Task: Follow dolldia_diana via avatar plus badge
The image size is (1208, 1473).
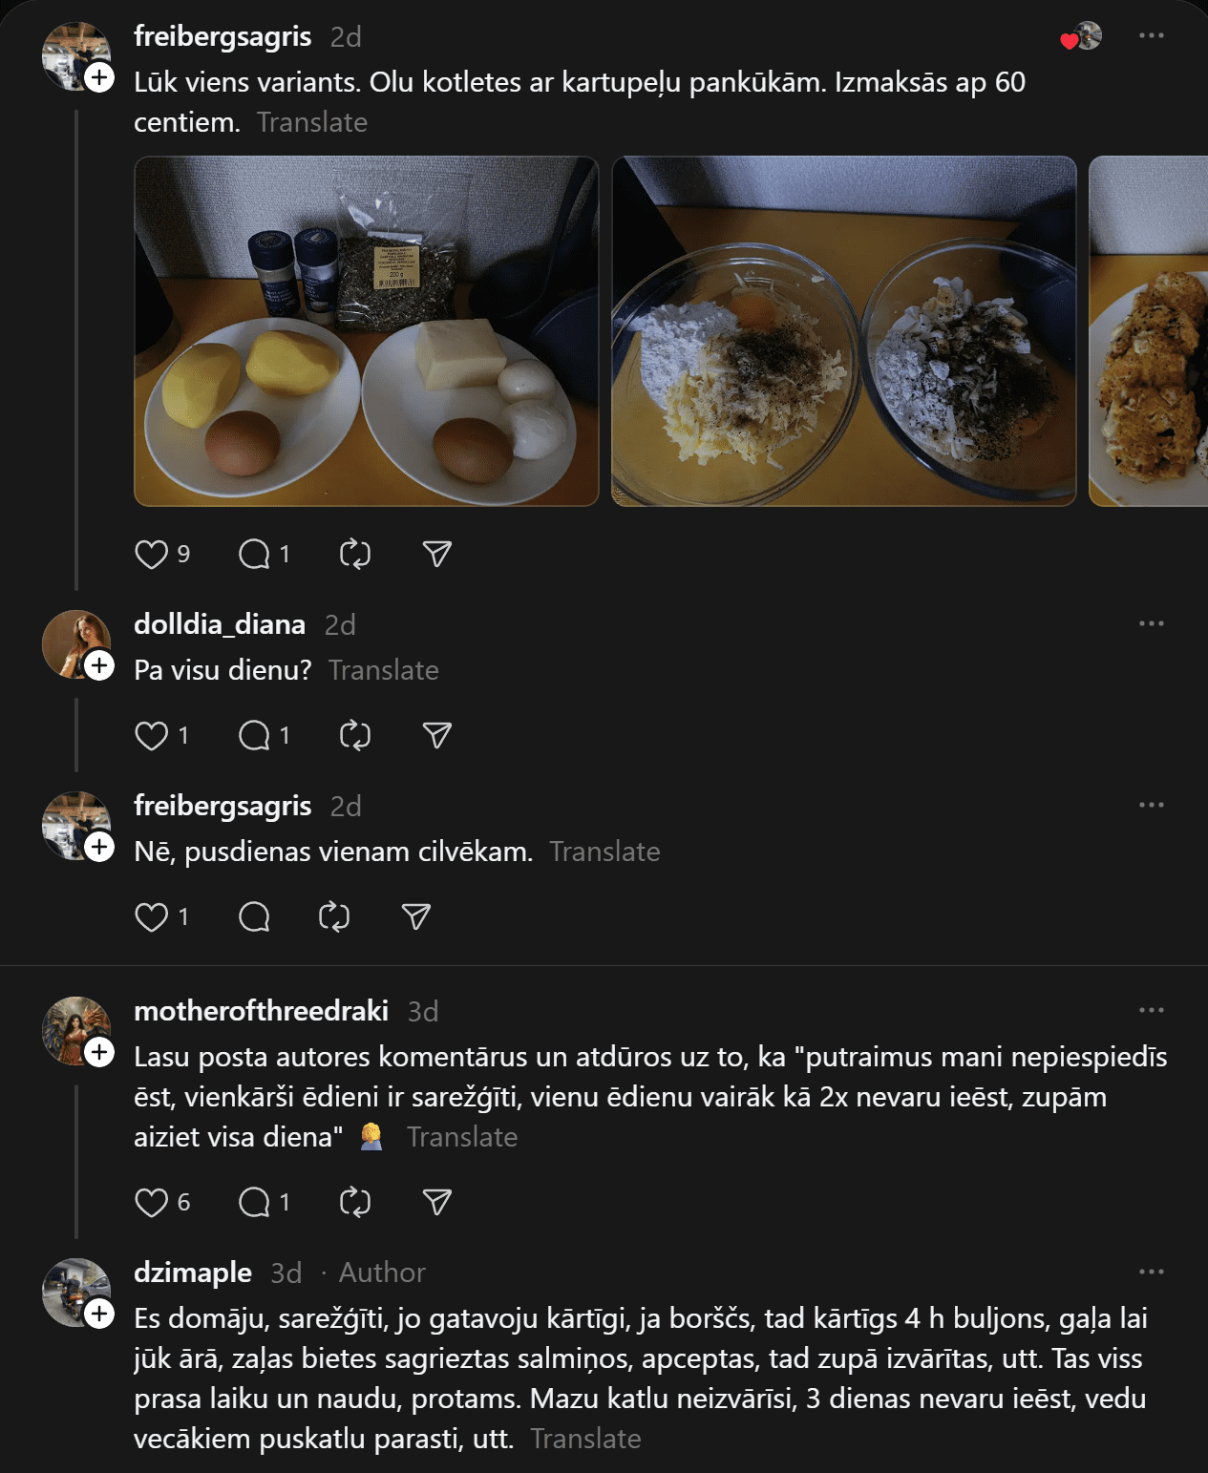Action: tap(99, 665)
